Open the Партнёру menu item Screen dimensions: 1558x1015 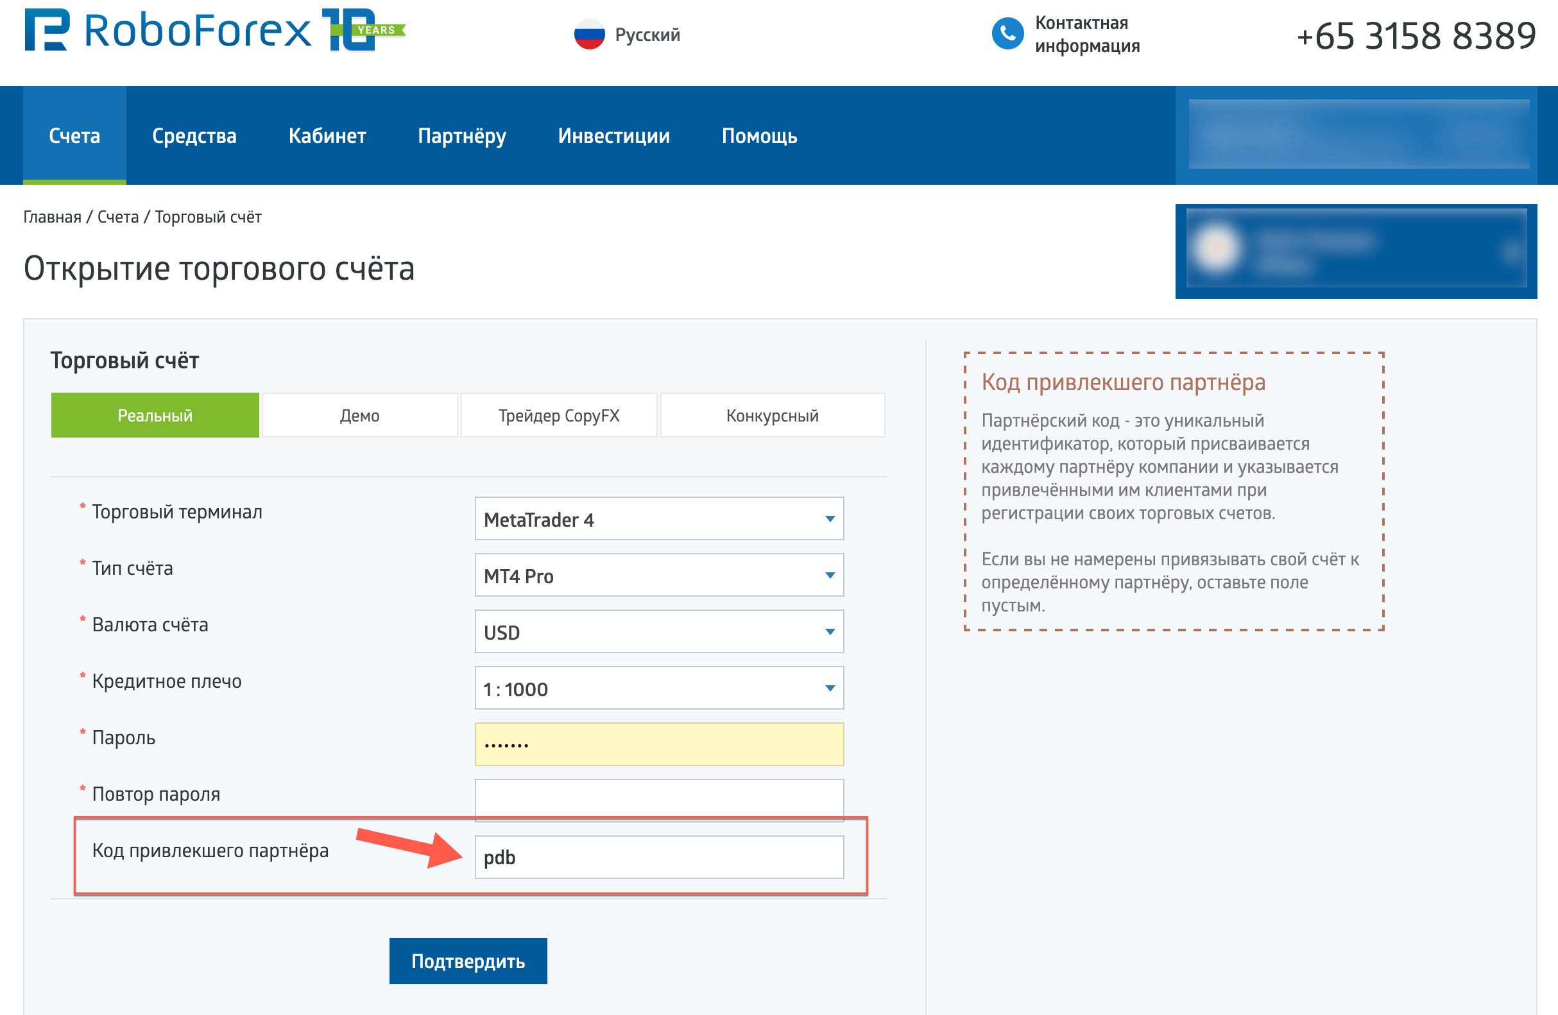[x=462, y=136]
